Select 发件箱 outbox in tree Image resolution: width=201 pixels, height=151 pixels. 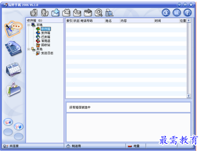tap(46, 33)
